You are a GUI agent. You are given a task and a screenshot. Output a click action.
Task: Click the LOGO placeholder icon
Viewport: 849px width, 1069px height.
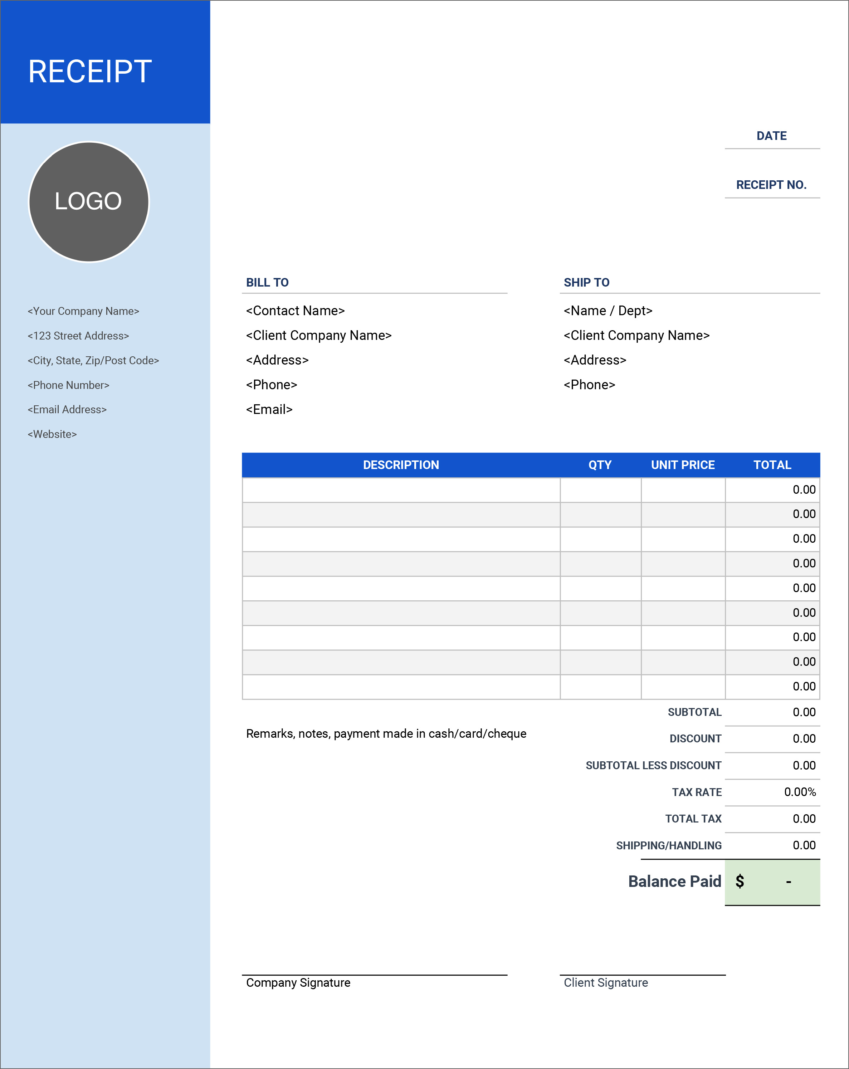click(x=90, y=201)
